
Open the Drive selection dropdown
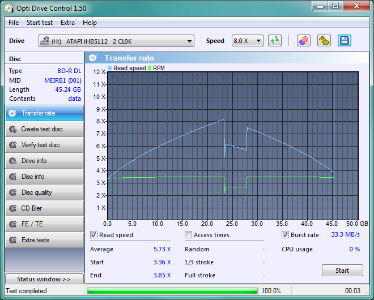click(x=116, y=41)
